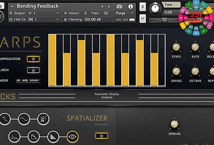
Task: Click the Repeat knob at right edge
Action: pyautogui.click(x=212, y=71)
